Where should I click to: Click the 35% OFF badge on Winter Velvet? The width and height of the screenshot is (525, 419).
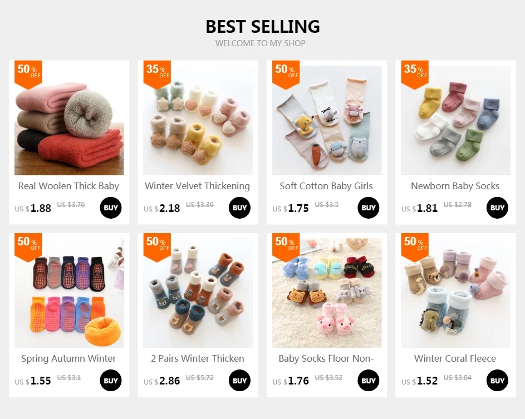[157, 75]
